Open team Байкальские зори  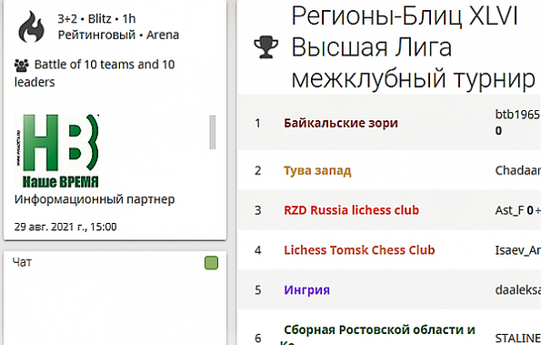point(341,123)
